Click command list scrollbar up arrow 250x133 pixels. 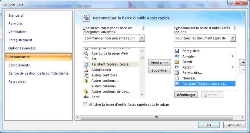click(142, 51)
